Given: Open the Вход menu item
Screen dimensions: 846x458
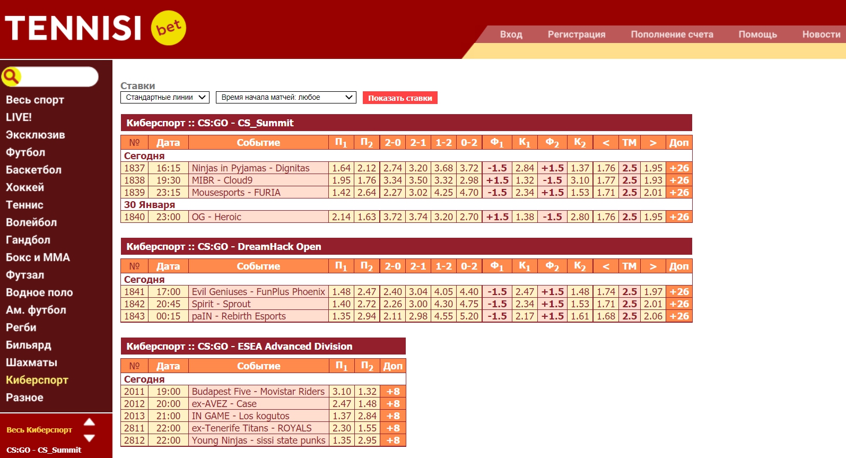Looking at the screenshot, I should click(x=511, y=34).
